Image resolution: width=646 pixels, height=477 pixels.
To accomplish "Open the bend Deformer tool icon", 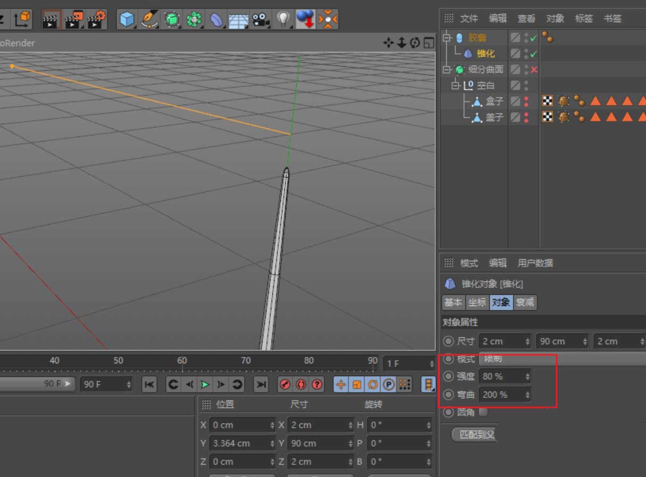I will pos(216,20).
